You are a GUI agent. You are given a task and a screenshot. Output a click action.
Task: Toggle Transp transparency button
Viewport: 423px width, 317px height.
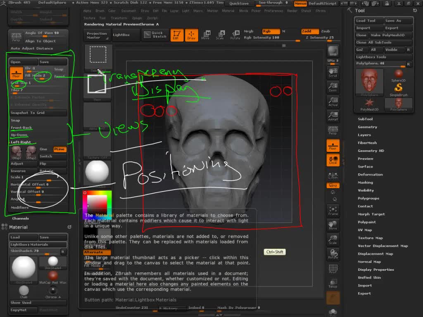[333, 283]
